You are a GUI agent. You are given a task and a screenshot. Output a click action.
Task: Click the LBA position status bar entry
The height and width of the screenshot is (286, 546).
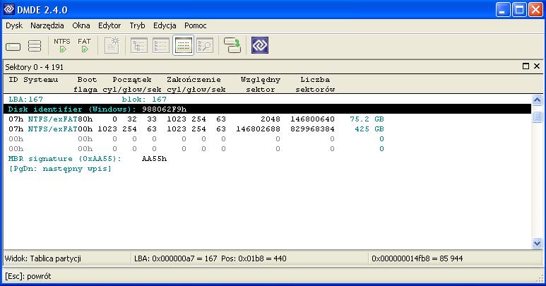[210, 258]
